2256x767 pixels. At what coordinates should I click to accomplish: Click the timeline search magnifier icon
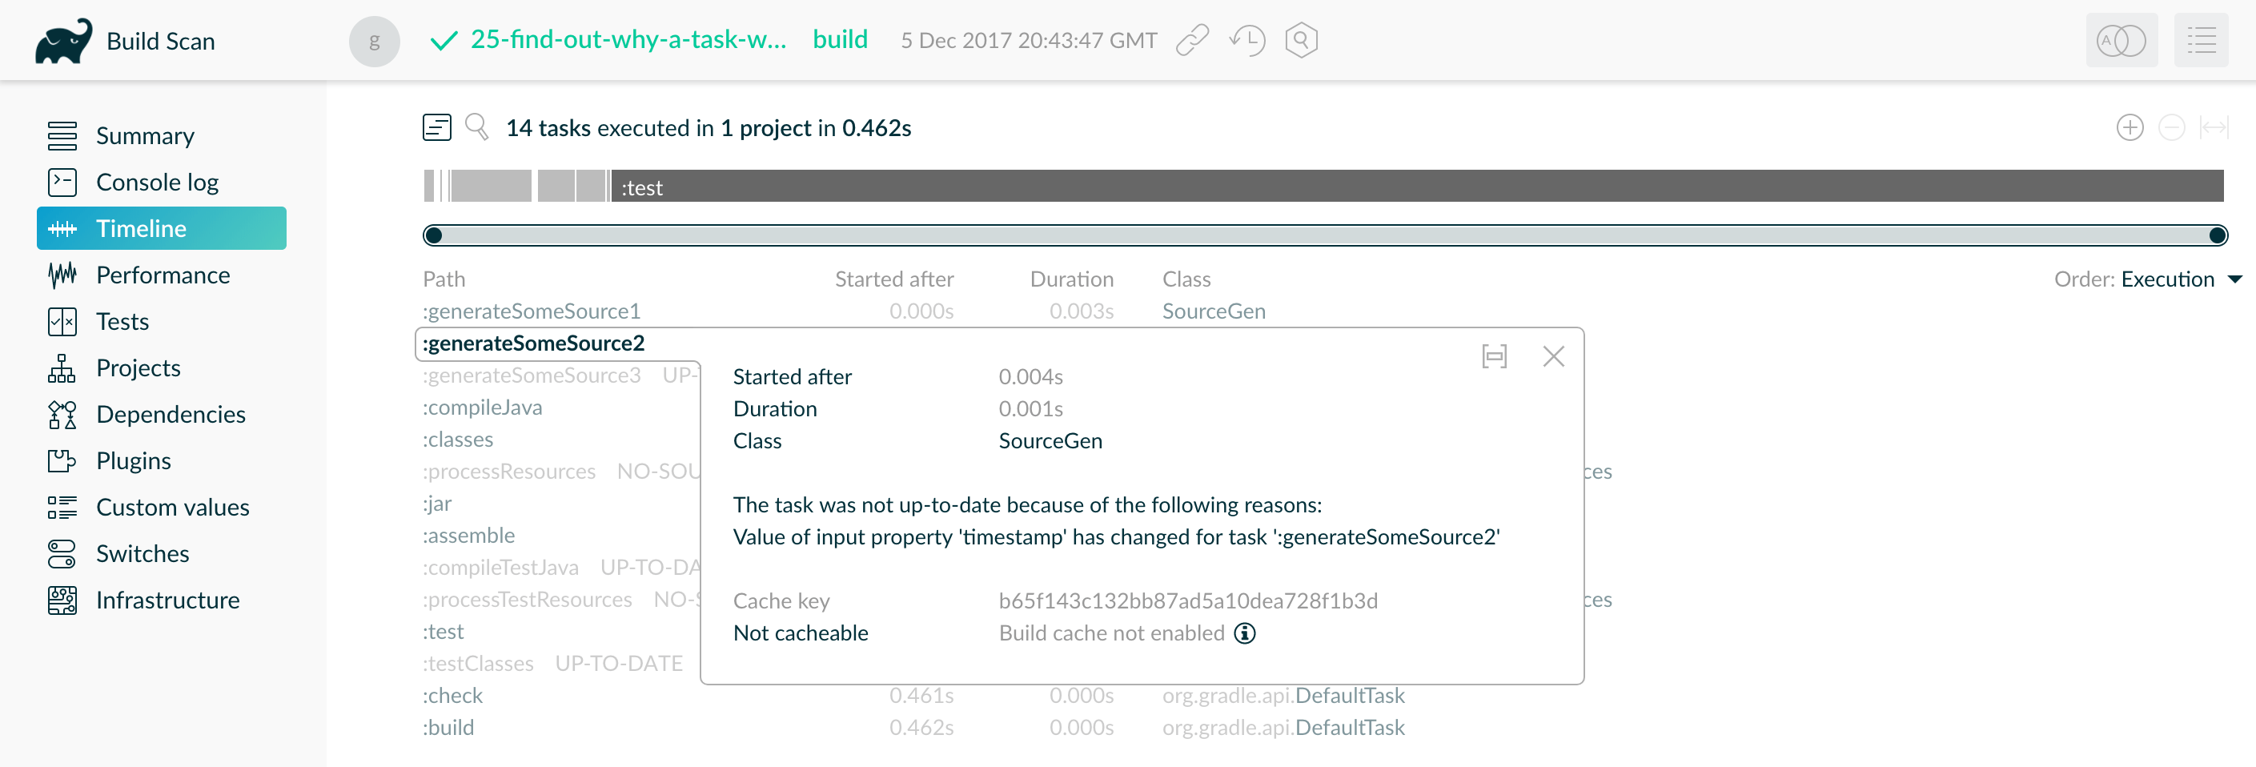coord(476,128)
